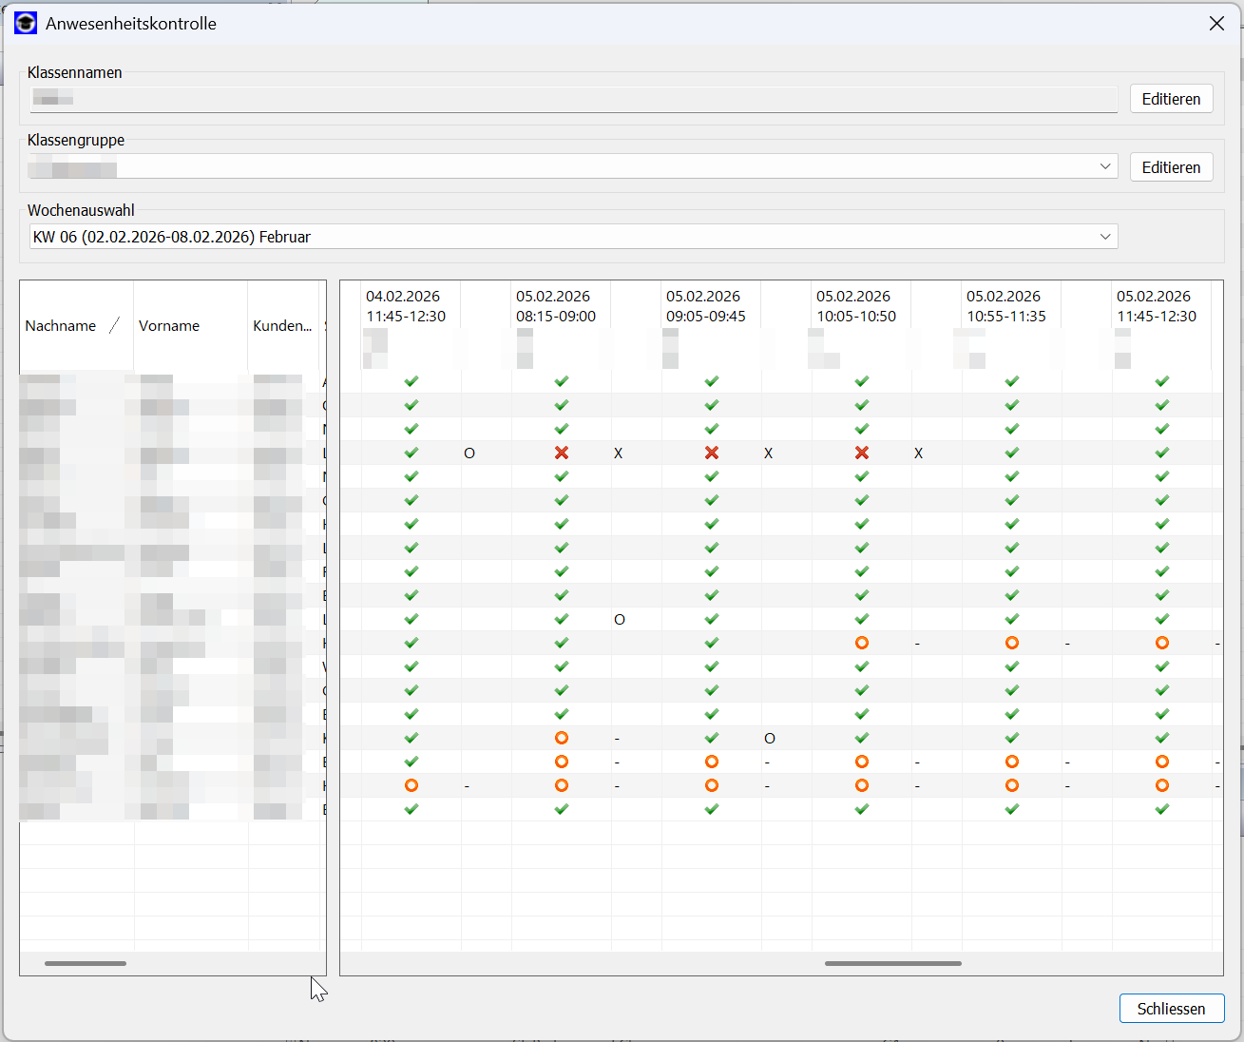Click green check left of the 04.02.2026 O mark
The height and width of the screenshot is (1042, 1244).
pos(411,453)
